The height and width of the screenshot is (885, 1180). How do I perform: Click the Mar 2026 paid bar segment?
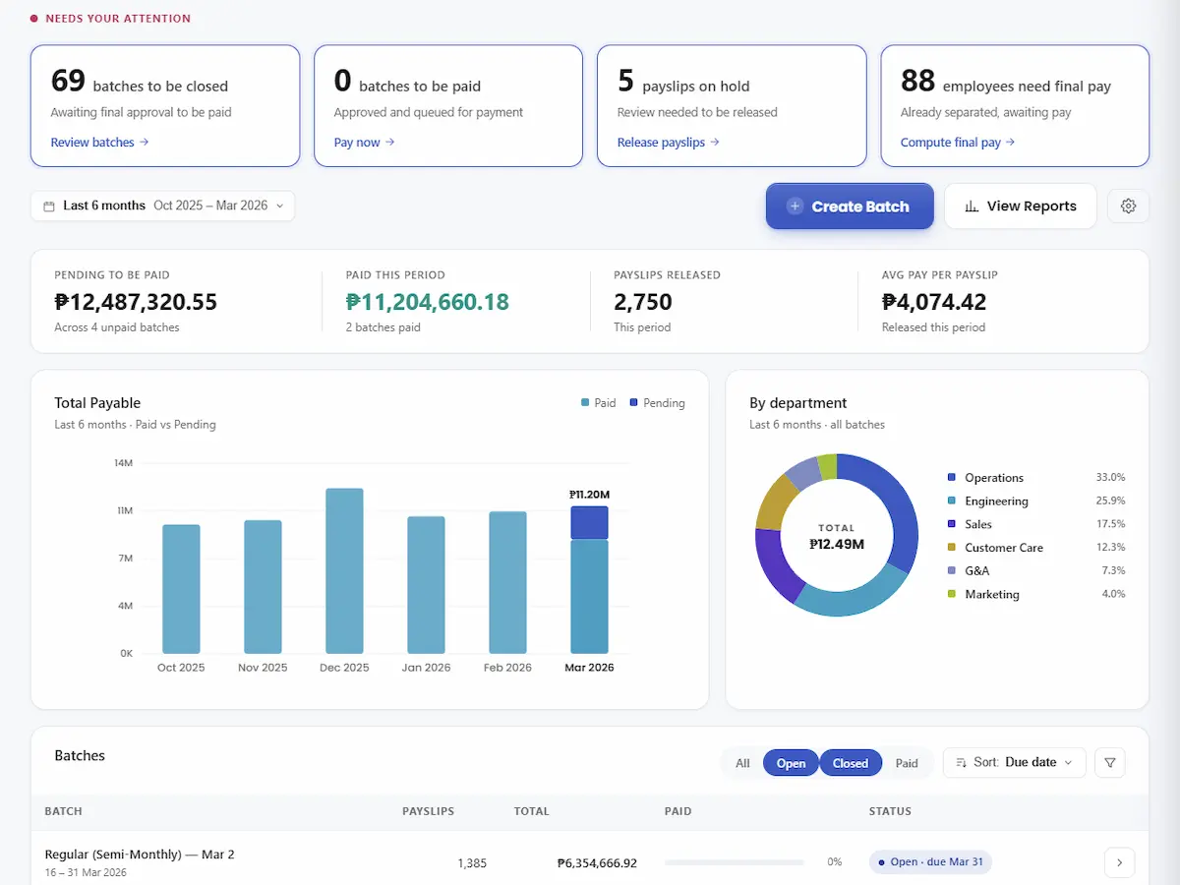click(589, 597)
